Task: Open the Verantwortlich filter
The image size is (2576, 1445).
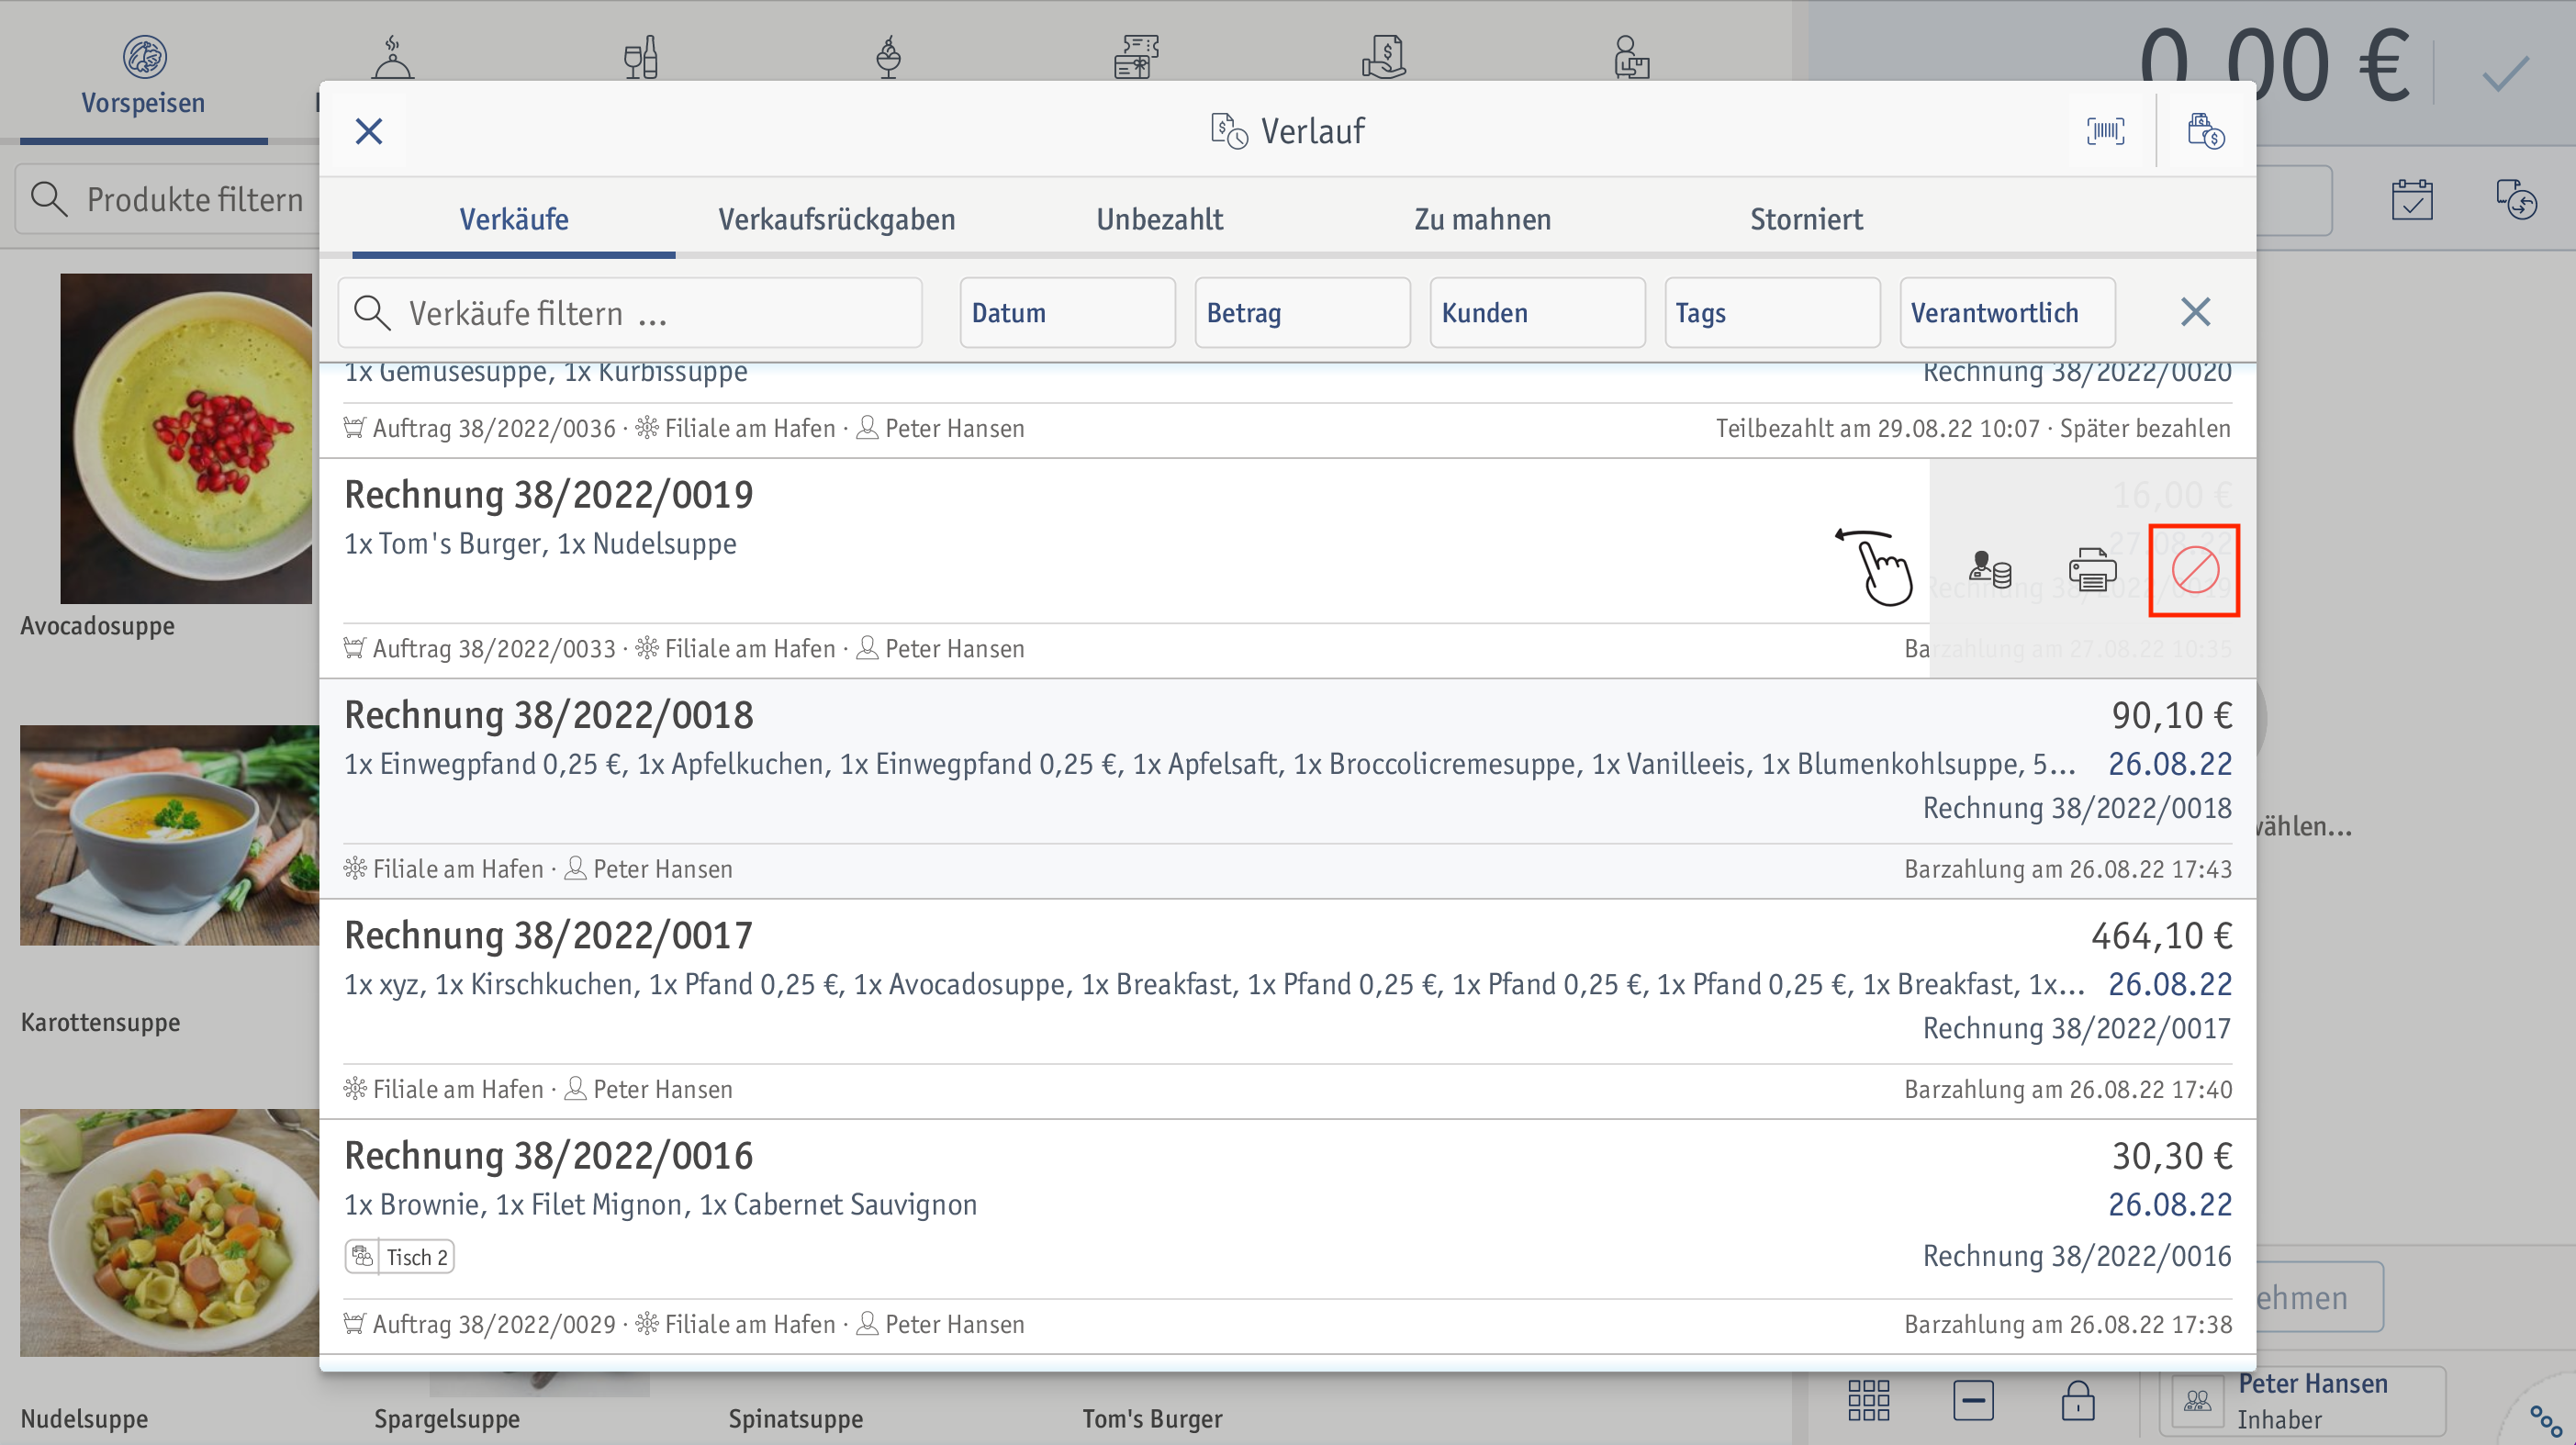Action: click(2007, 313)
